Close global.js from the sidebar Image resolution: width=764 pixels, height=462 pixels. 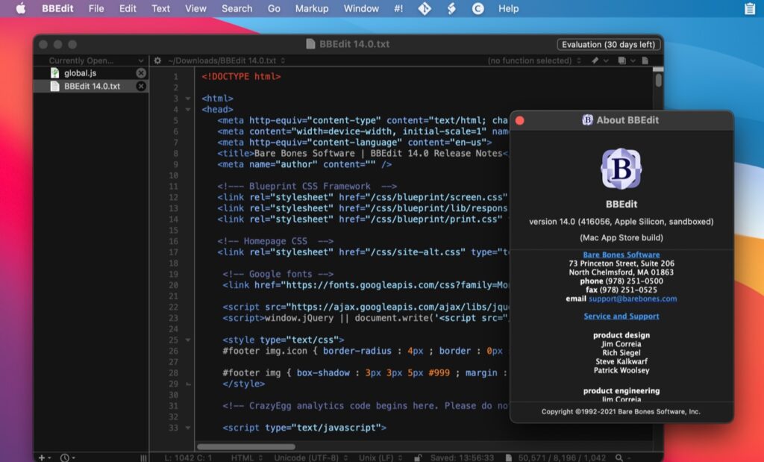click(140, 72)
